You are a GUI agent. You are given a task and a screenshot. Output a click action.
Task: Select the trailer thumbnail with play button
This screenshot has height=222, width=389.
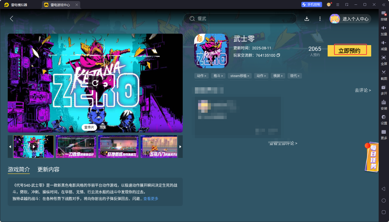pos(34,147)
